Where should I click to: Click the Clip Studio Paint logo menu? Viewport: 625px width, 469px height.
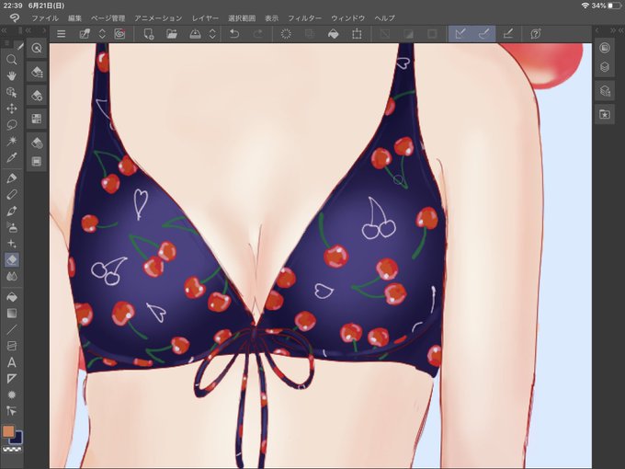pos(15,18)
